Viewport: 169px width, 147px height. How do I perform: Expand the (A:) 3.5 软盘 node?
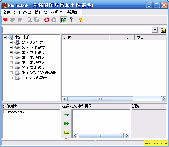(11, 42)
